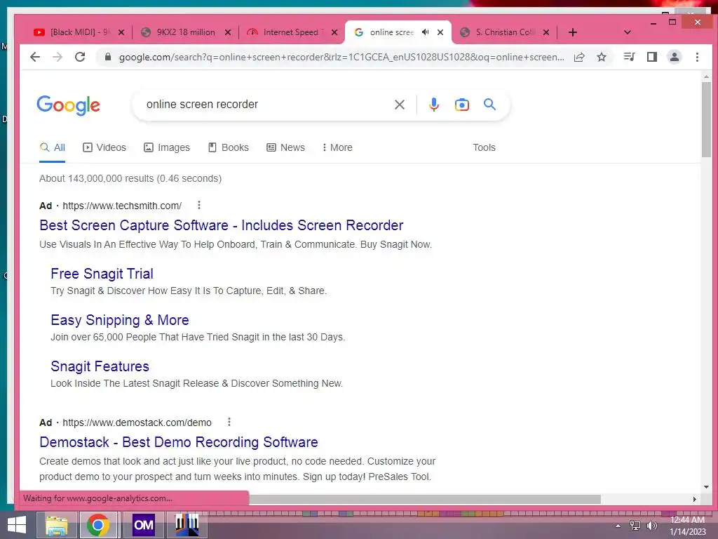
Task: Edit the online screen recorder search field
Action: 266,105
